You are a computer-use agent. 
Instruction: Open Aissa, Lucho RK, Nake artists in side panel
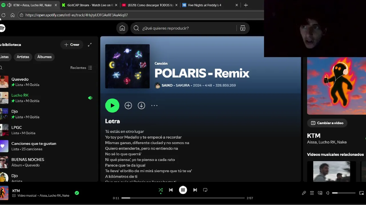(327, 142)
